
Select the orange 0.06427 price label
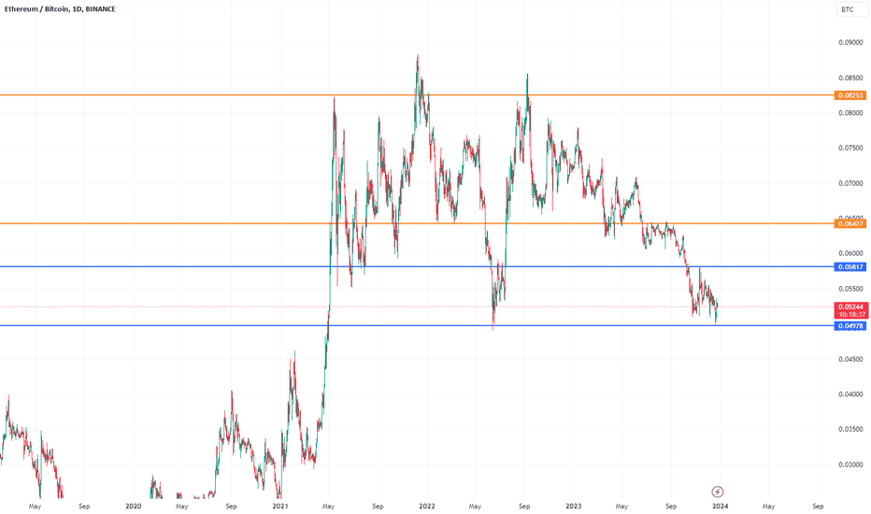850,224
